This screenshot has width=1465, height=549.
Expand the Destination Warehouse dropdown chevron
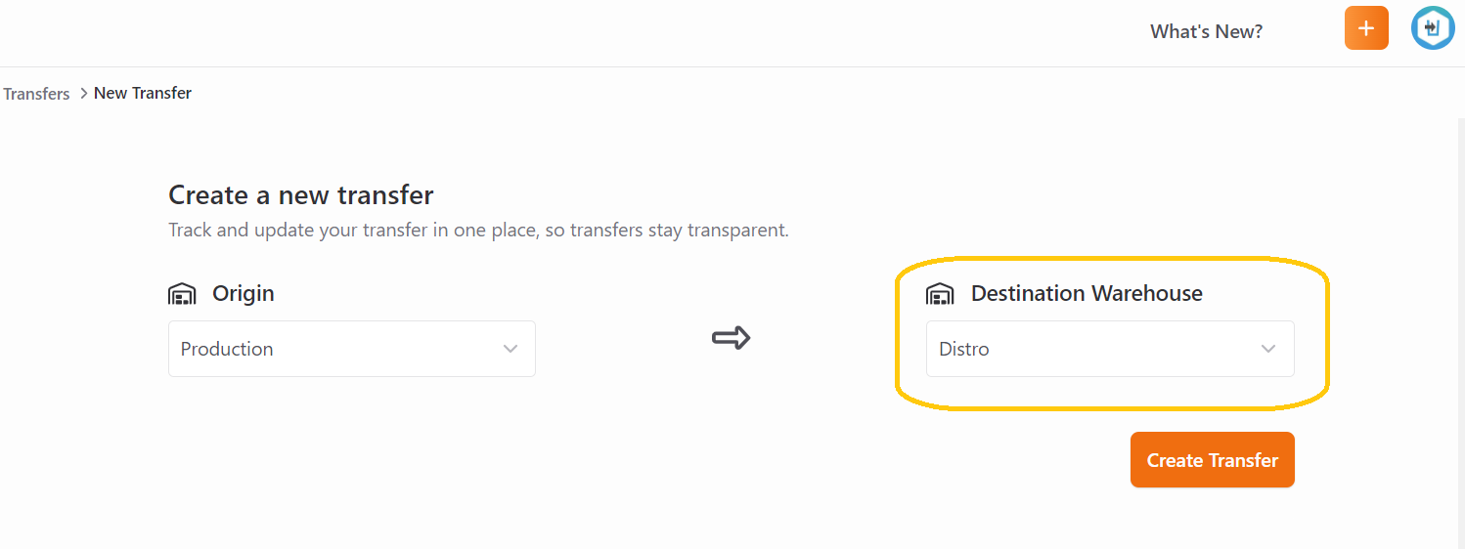click(x=1268, y=349)
